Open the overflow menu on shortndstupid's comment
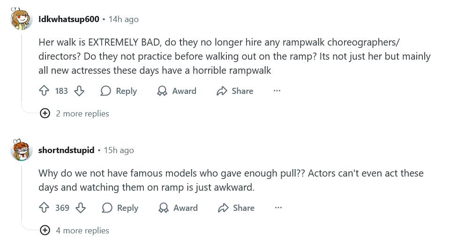The height and width of the screenshot is (247, 450). pos(278,208)
